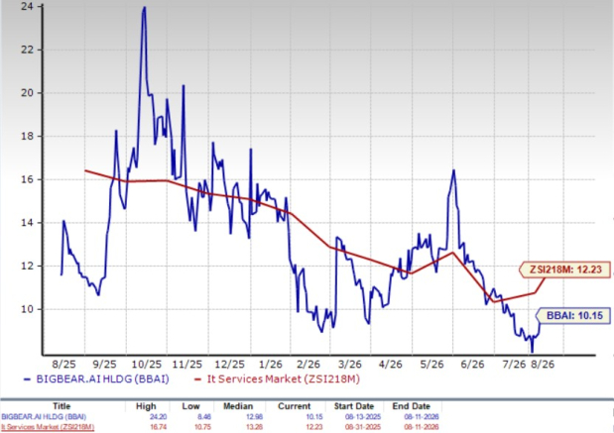Select ZSI218M current value 12.23 in table
This screenshot has width=614, height=433.
click(314, 427)
